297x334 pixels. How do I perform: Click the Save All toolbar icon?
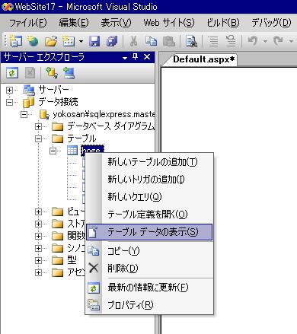pos(112,41)
